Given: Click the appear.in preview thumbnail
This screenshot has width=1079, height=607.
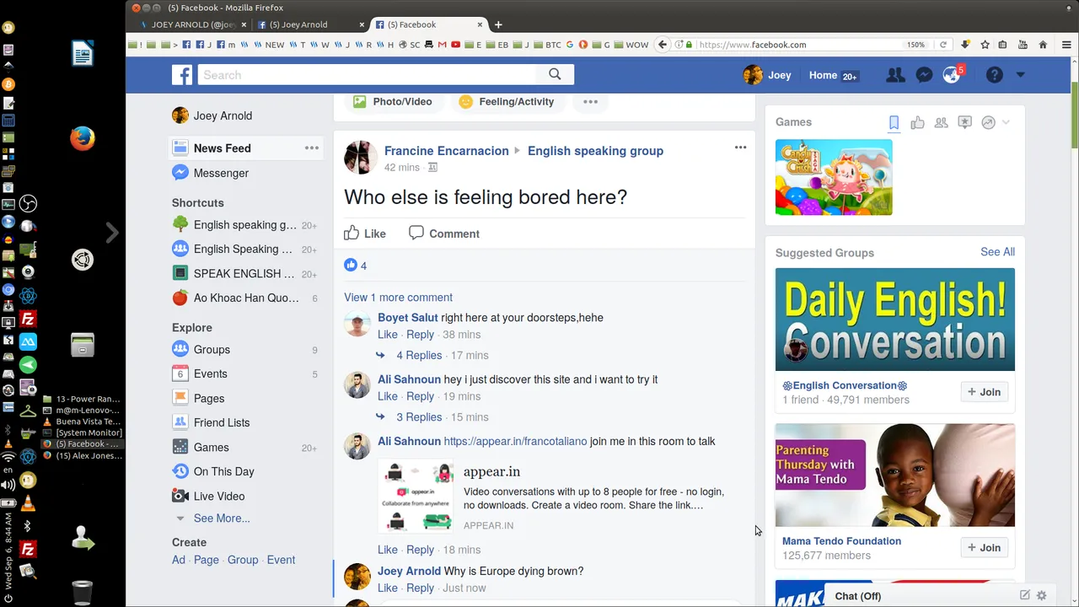Looking at the screenshot, I should tap(416, 496).
